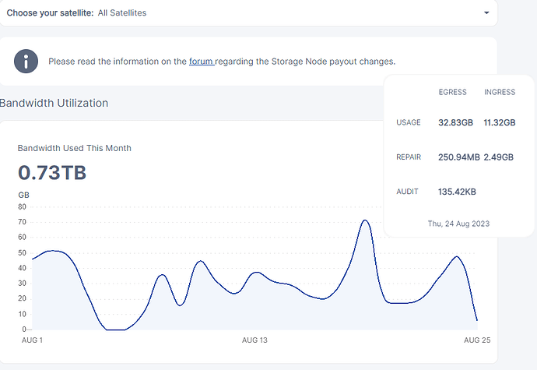Expand the satellite selector dropdown arrow
Viewport: 537px width, 370px height.
click(x=486, y=13)
